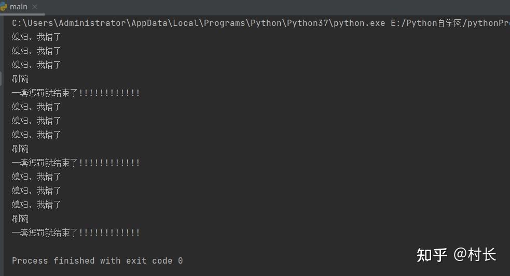Click the second 一套惩罚就结束了 output line

coord(76,163)
